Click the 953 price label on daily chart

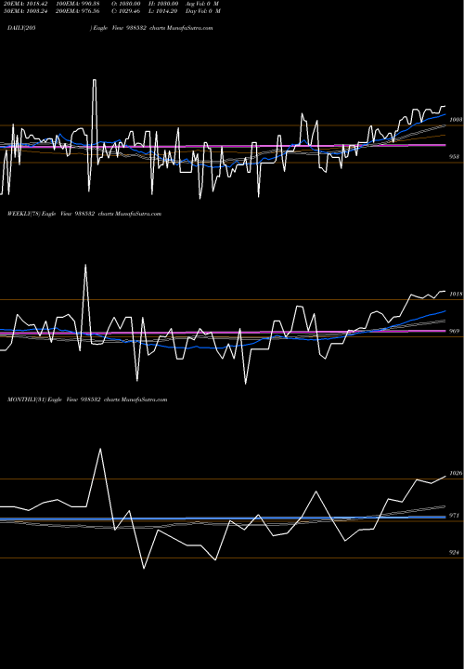454,157
